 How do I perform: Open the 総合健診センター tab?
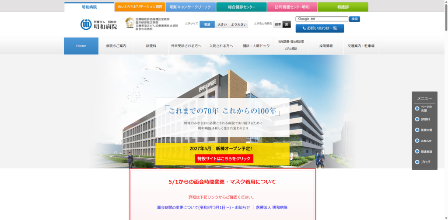point(241,7)
